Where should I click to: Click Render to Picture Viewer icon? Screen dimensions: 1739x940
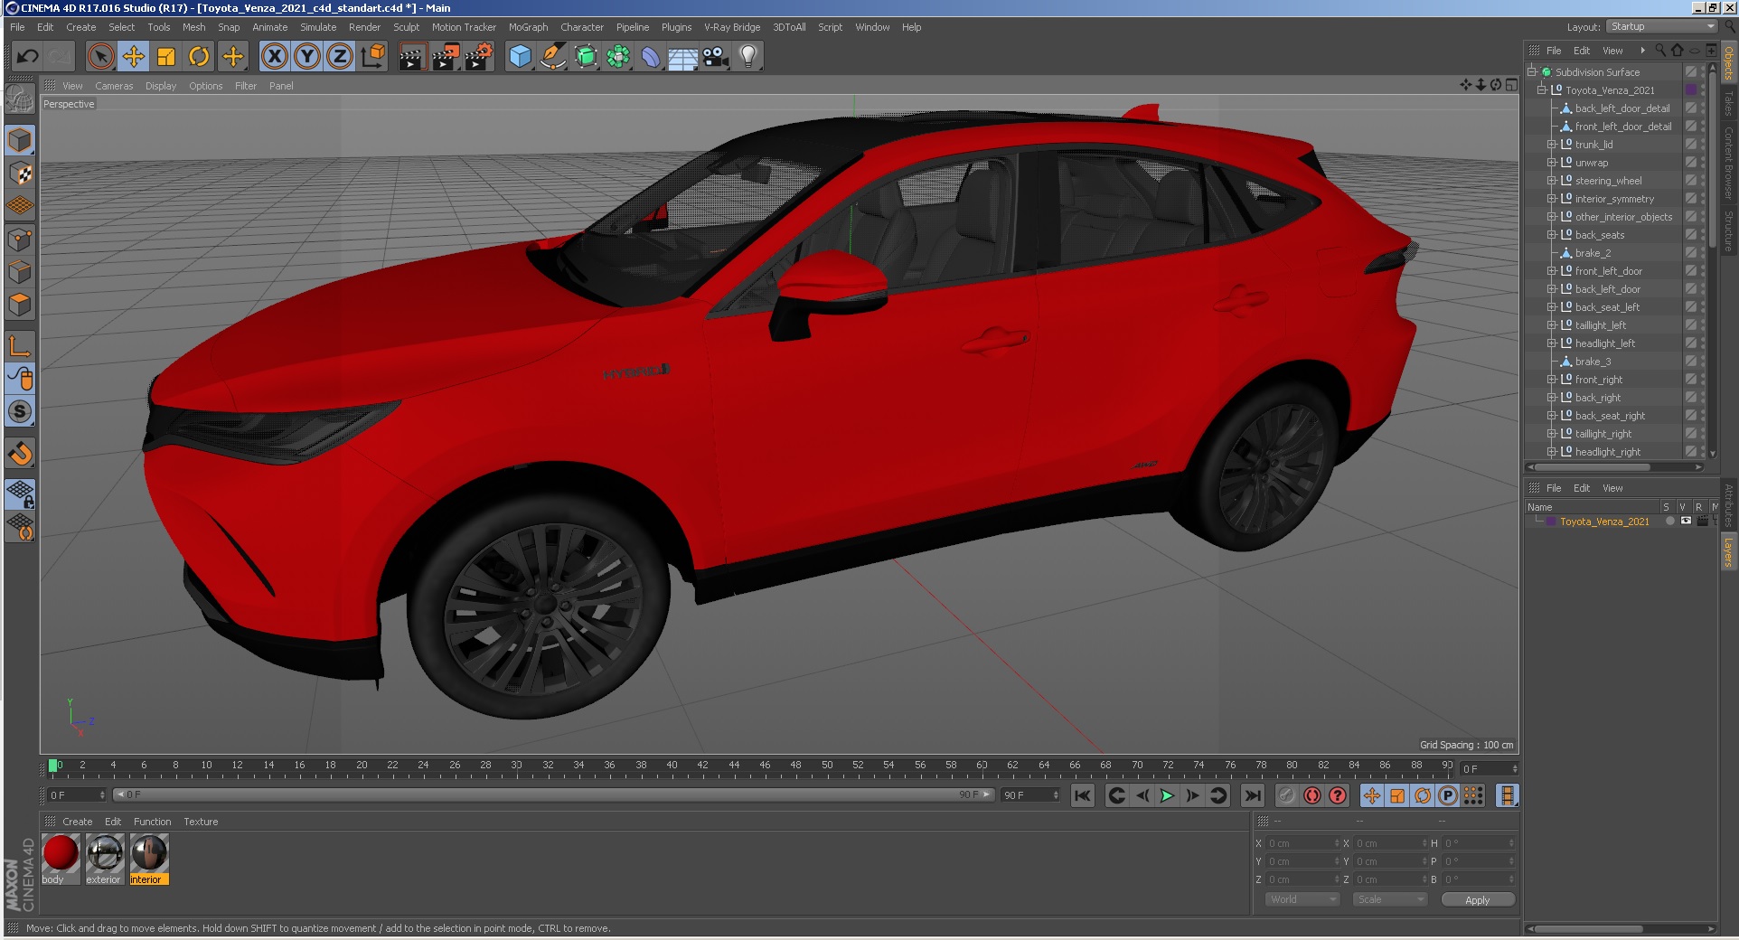[446, 56]
